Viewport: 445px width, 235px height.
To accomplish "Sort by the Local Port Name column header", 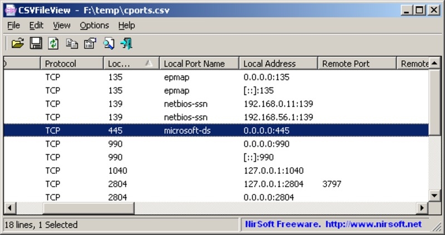I will pos(199,63).
